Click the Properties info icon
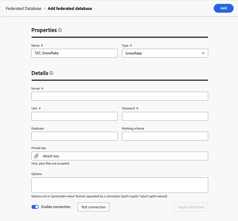The height and width of the screenshot is (221, 238). pyautogui.click(x=60, y=30)
